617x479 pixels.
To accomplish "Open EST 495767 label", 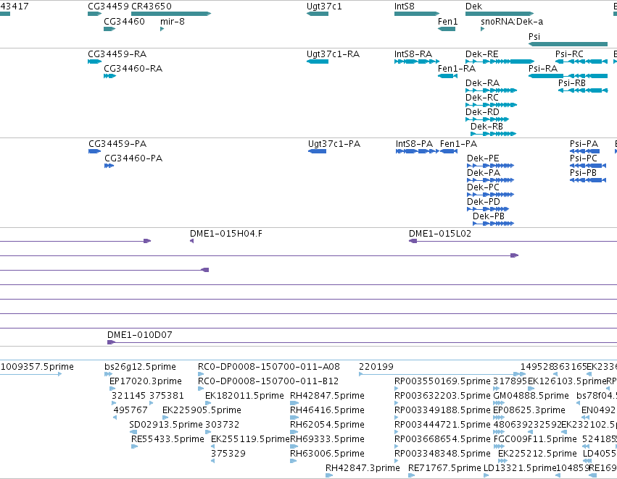I will (x=131, y=410).
